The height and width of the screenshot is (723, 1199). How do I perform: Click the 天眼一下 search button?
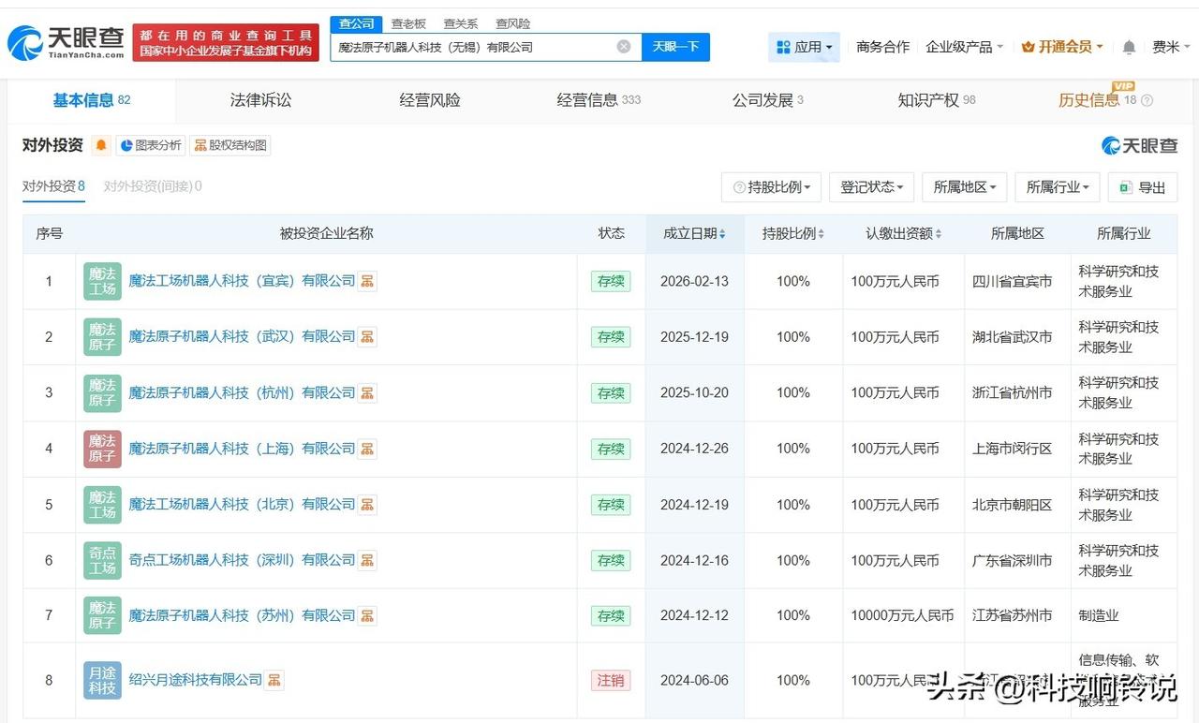(x=675, y=47)
